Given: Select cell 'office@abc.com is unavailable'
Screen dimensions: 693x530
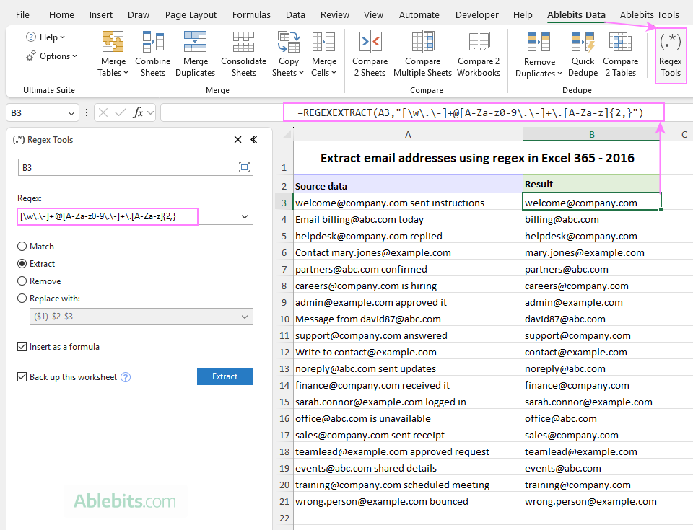Looking at the screenshot, I should (408, 418).
